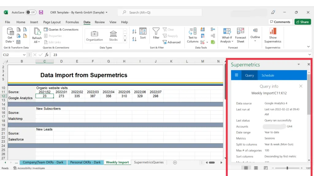Open Queries & Connections pane

click(61, 30)
